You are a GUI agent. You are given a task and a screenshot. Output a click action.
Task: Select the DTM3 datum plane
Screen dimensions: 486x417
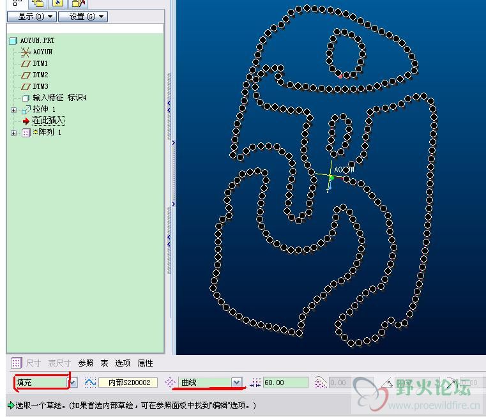[34, 86]
